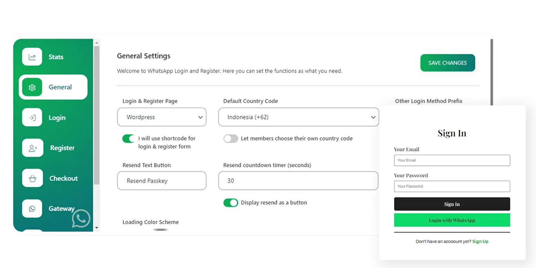Enable Let members choose country code toggle
Viewport: 536px width, 268px height.
[x=231, y=139]
